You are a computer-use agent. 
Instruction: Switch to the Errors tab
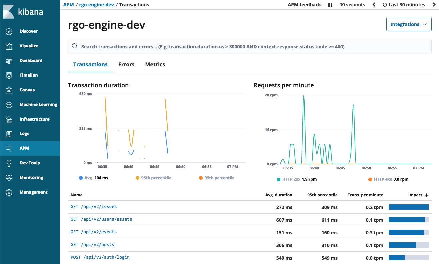[x=126, y=64]
